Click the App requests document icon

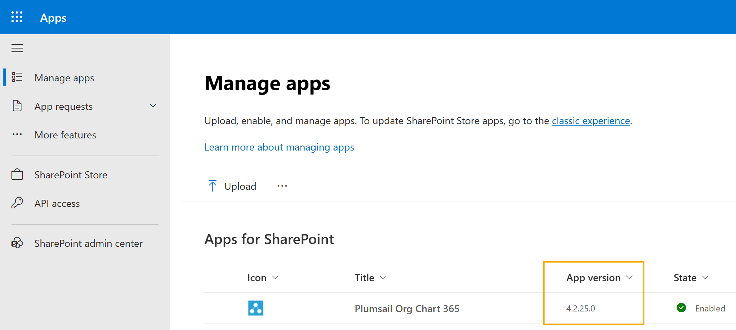pyautogui.click(x=17, y=106)
